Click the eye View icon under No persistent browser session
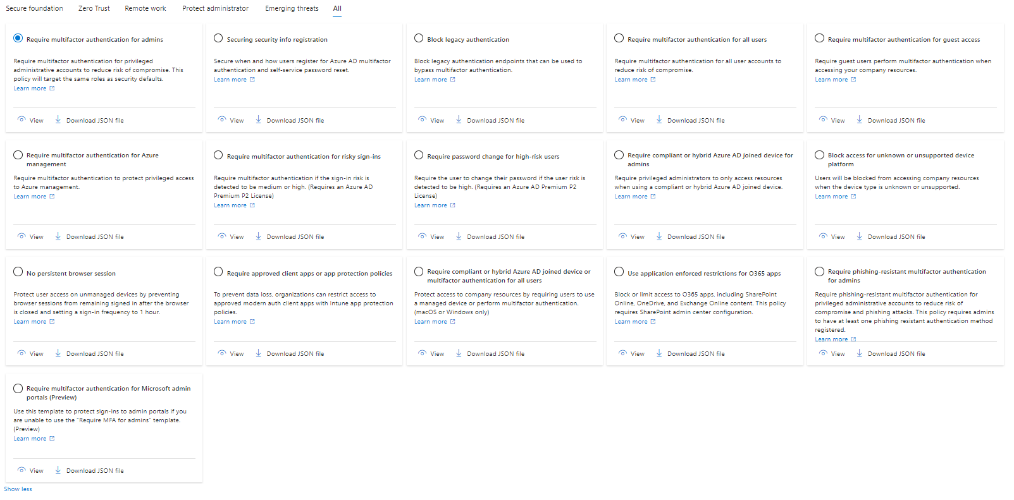Screen dimensions: 1014x500 coord(22,353)
